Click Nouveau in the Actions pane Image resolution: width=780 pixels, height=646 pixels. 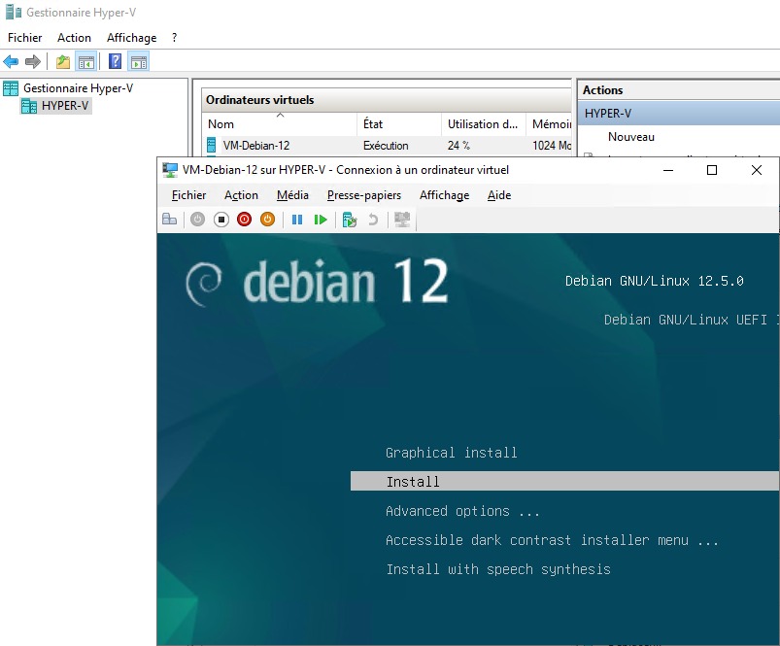(x=631, y=137)
